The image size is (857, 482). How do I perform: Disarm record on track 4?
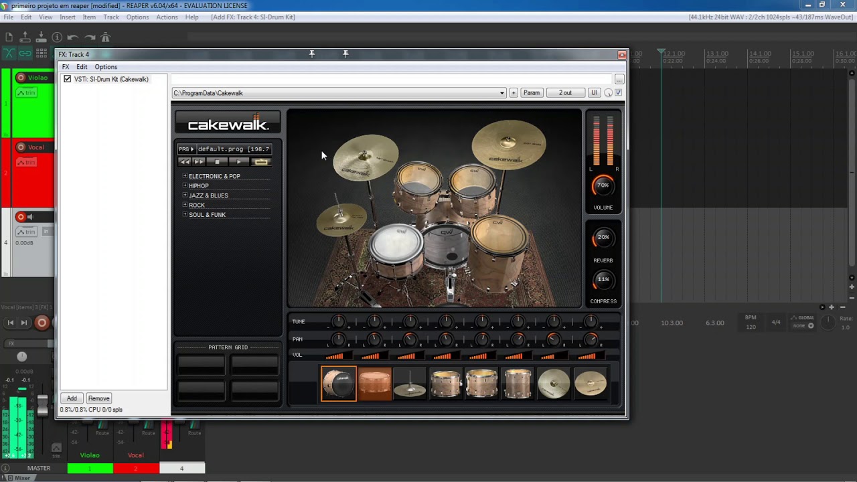pyautogui.click(x=21, y=217)
